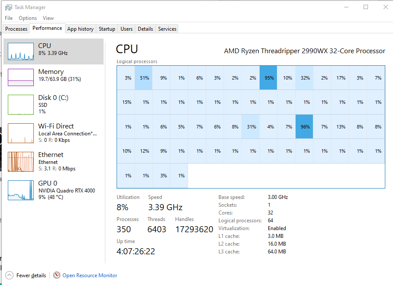Click the Base speed 3.00 GHz value

click(278, 197)
